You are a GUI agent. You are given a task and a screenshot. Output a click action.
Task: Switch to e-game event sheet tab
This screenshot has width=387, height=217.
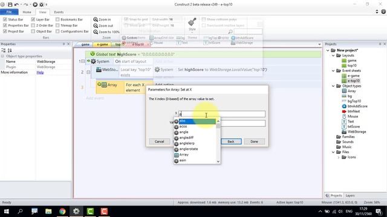(102, 45)
